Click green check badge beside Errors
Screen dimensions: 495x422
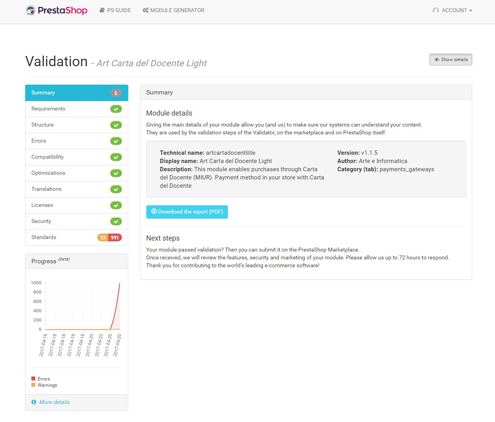pos(116,141)
